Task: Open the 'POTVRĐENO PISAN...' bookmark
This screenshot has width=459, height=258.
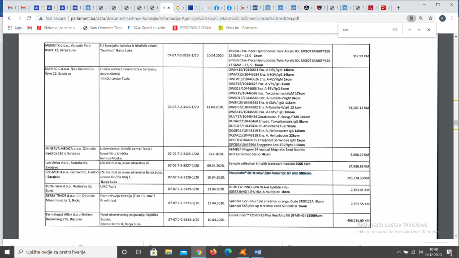Action: pyautogui.click(x=193, y=28)
